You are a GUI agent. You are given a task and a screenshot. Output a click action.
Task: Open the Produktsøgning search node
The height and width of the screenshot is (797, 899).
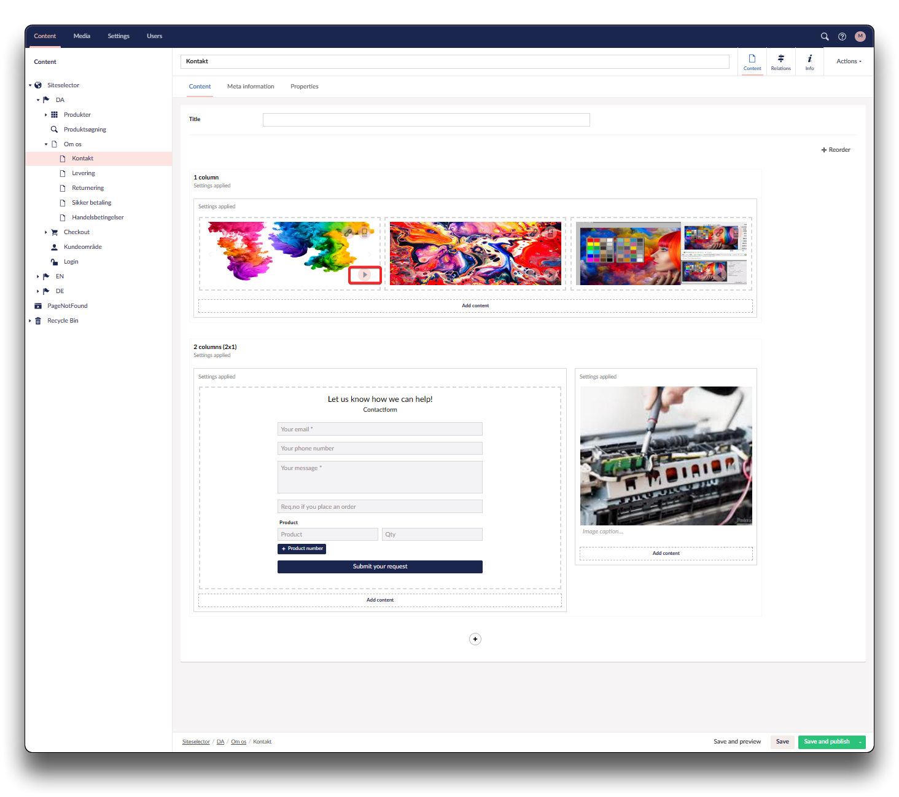[85, 130]
